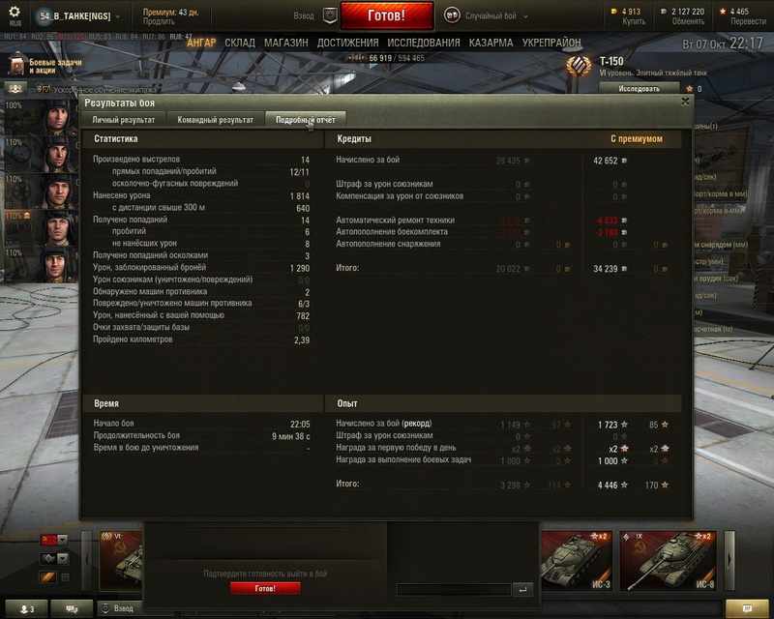Toggle the orange stripe tank filter button
Image resolution: width=774 pixels, height=619 pixels.
(x=47, y=576)
